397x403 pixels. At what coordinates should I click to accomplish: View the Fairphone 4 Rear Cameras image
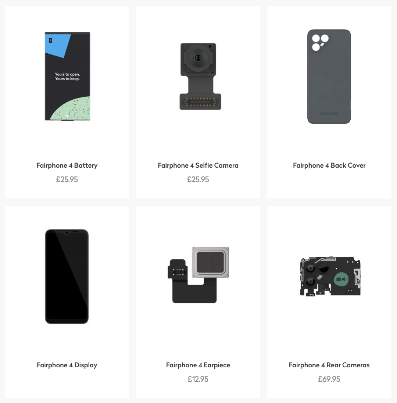coord(330,276)
